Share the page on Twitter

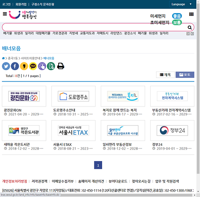click(x=6, y=66)
